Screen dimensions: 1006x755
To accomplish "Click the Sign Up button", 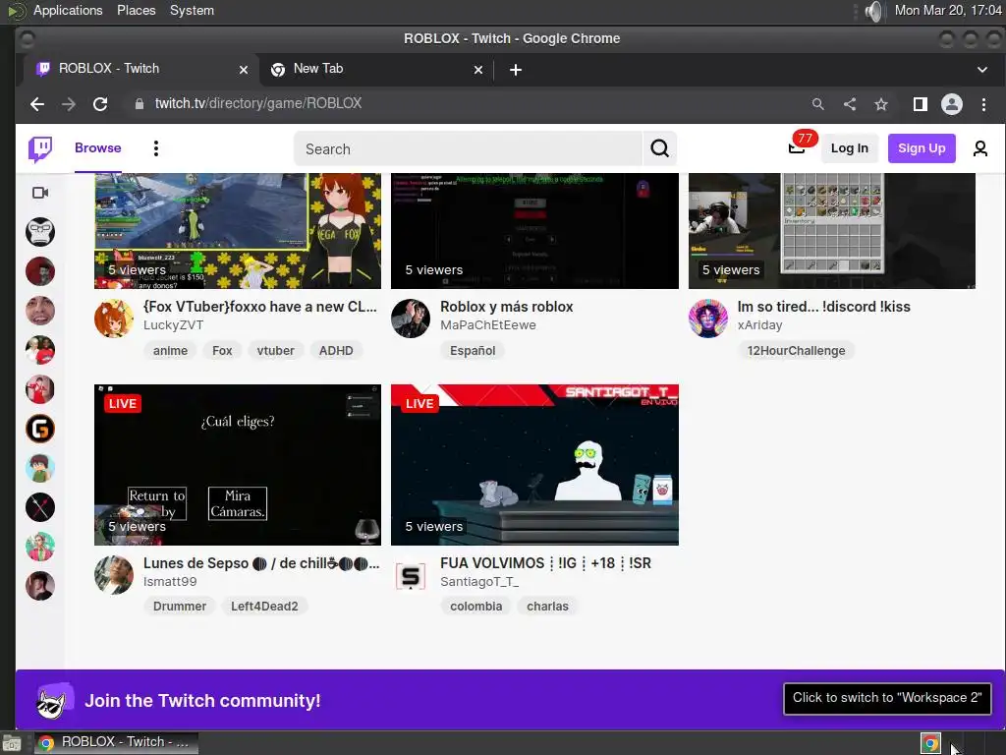I will pyautogui.click(x=922, y=148).
